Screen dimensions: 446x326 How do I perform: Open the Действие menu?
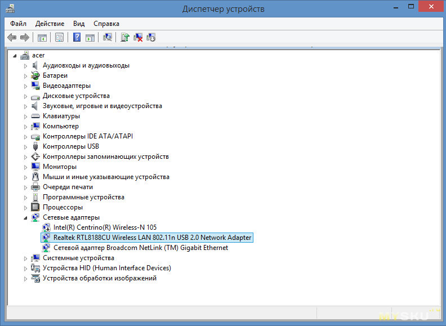click(x=50, y=24)
